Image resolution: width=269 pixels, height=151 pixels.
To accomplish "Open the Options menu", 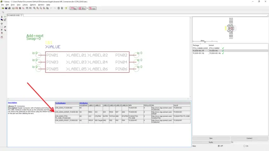I will click(33, 5).
